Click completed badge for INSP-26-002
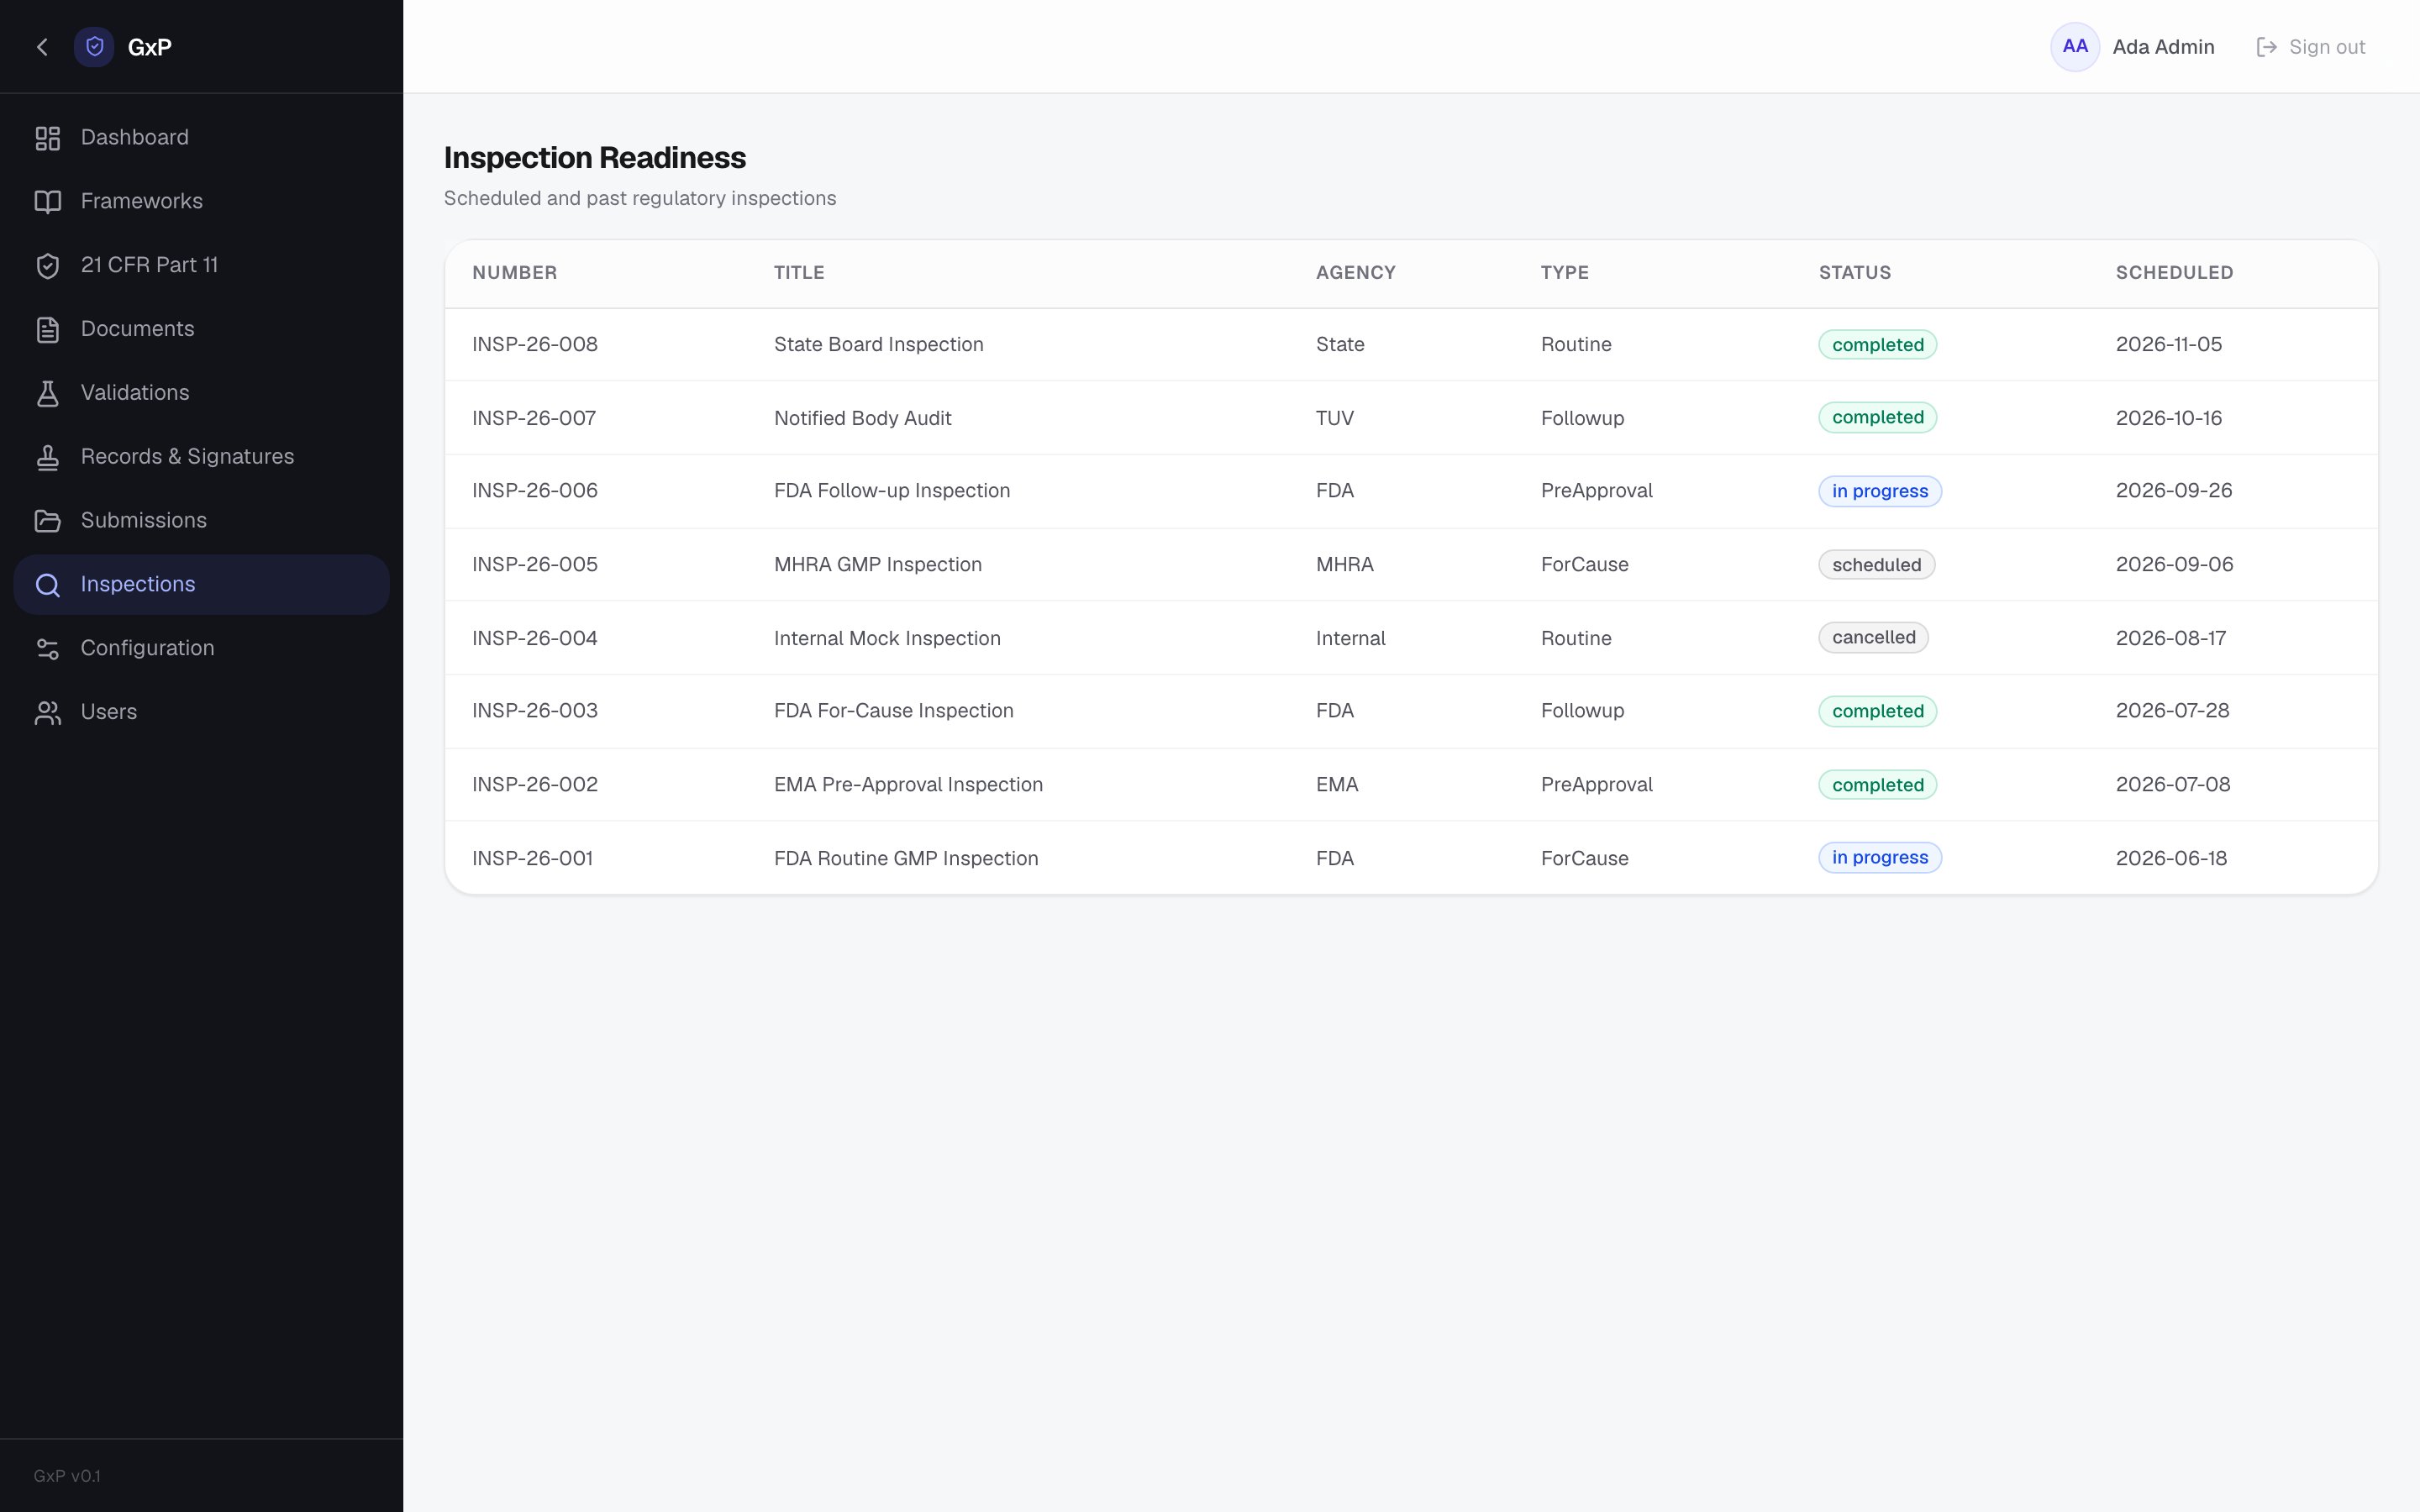Viewport: 2420px width, 1512px height. 1877,785
